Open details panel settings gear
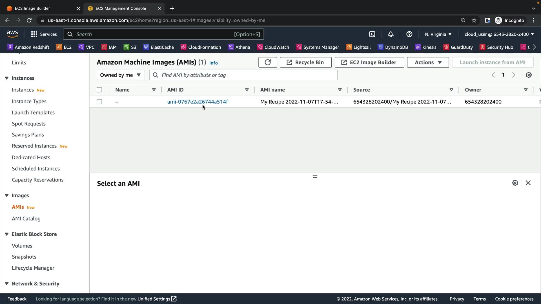 click(515, 183)
